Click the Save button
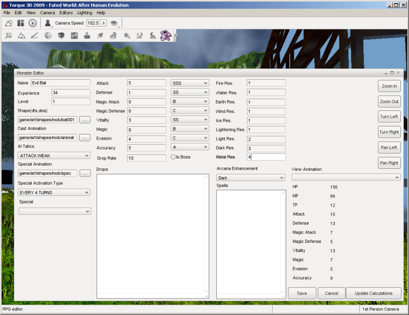This screenshot has width=409, height=315. click(x=302, y=293)
